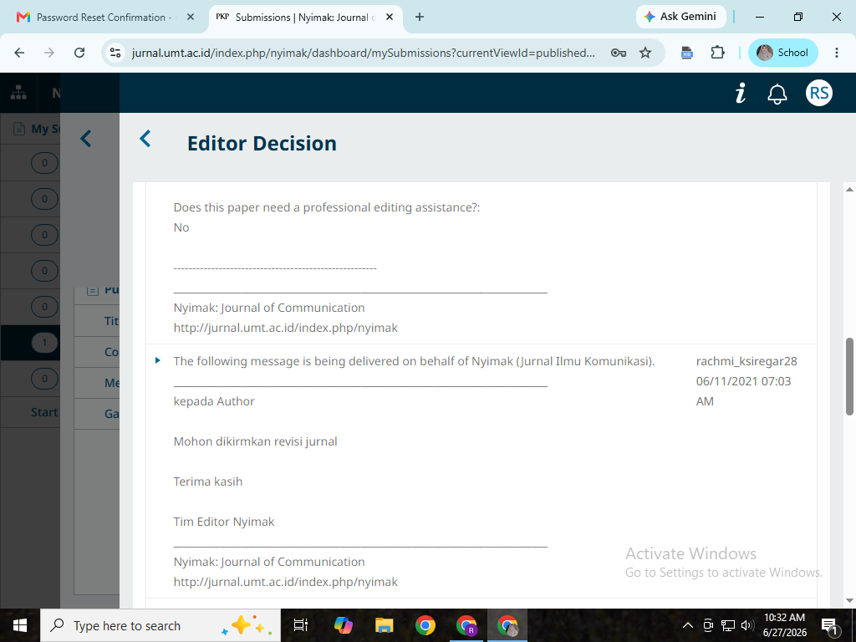Open the Chrome extensions puzzle icon
The image size is (856, 642).
point(717,53)
